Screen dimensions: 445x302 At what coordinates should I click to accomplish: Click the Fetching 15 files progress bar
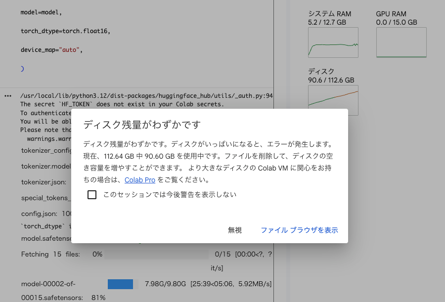tap(156, 255)
